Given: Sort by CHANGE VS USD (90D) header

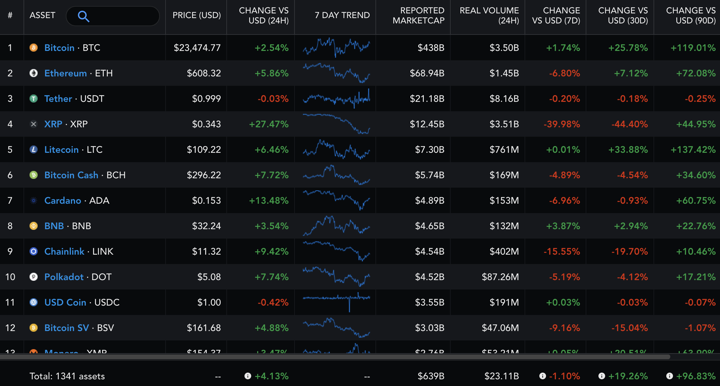Looking at the screenshot, I should (691, 15).
